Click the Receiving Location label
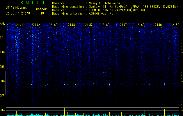The image size is (183, 116). click(68, 7)
